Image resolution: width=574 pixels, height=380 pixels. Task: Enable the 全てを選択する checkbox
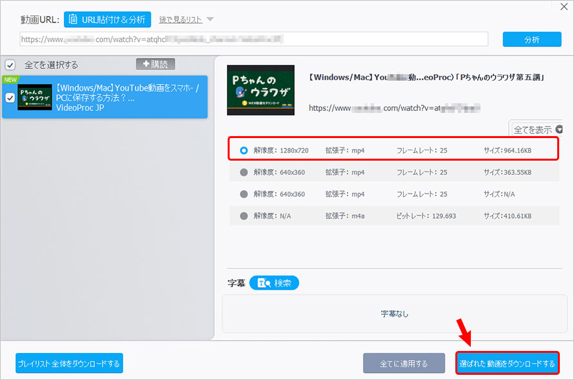click(x=9, y=64)
